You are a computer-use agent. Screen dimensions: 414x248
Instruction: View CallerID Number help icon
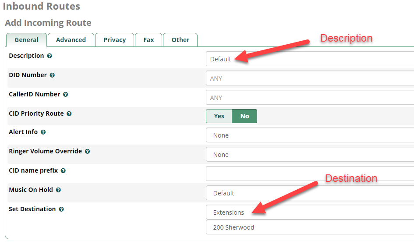(x=65, y=95)
